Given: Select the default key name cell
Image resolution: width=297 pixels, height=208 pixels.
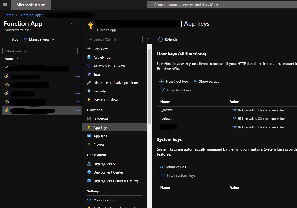Looking at the screenshot, I should point(167,118).
